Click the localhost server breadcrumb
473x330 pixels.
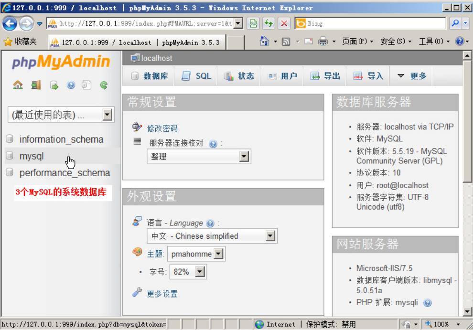156,58
